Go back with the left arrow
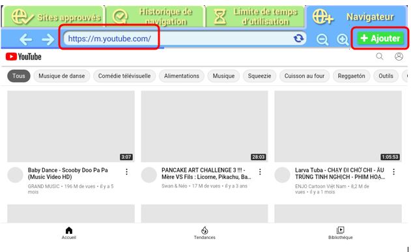Viewport: 411px width, 252px height. point(25,39)
